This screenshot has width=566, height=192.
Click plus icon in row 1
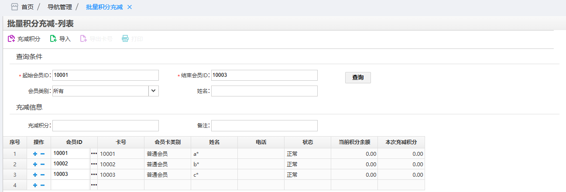[x=35, y=154]
